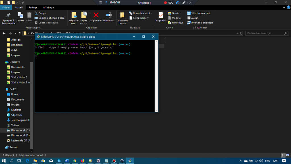Open the Bandicam bar hamburger menu

tap(101, 3)
